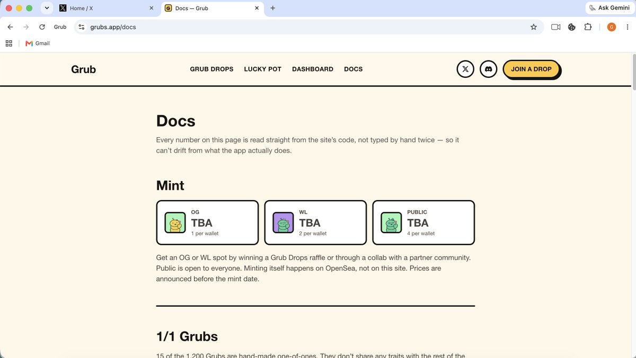Click the PUBLIC TBA mint card
The width and height of the screenshot is (636, 358).
click(x=423, y=222)
